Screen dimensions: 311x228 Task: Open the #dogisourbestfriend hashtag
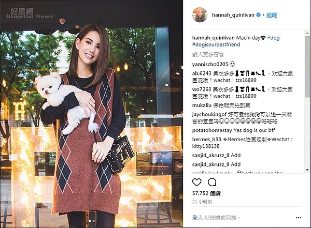216,44
